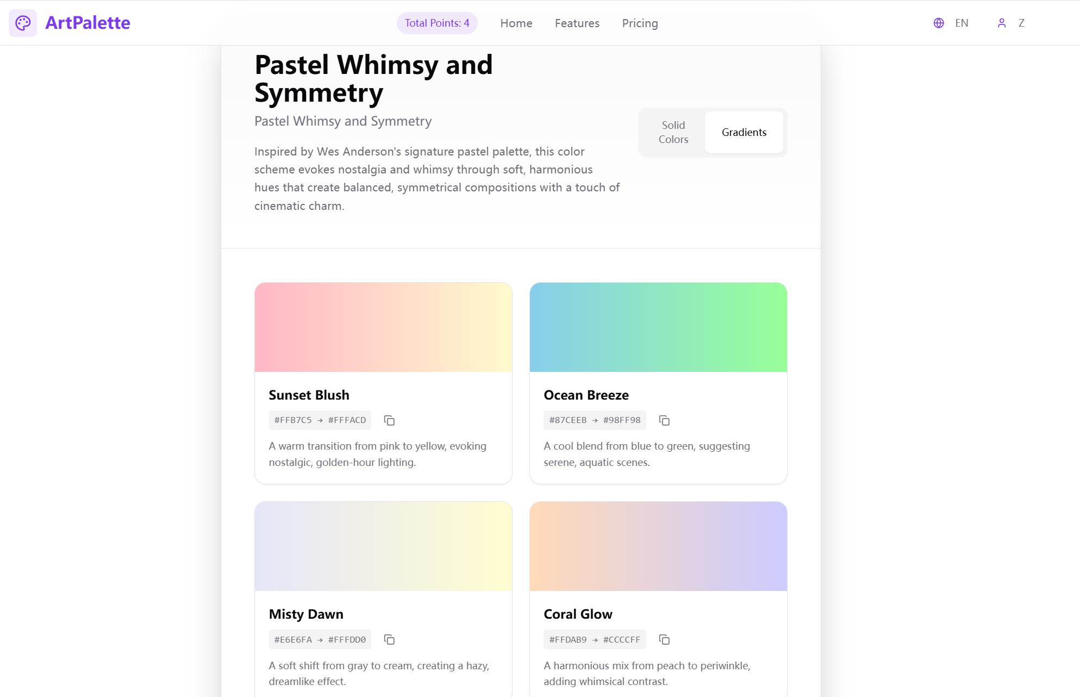
Task: Click the ArtPalette palette logo icon
Action: 23,23
